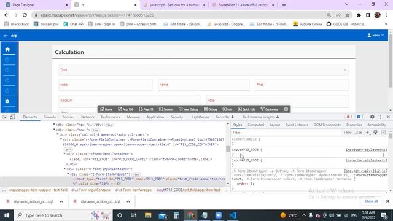
Task: Toggle DevTools device toolbar
Action: [x=12, y=117]
